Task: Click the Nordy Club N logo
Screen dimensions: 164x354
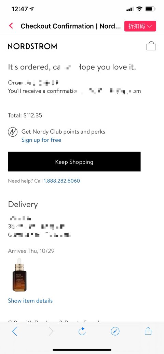Action: tap(13, 132)
